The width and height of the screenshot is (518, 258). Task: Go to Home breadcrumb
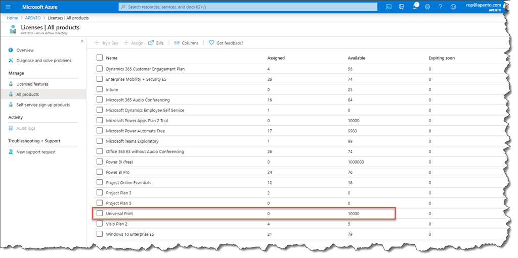(13, 18)
